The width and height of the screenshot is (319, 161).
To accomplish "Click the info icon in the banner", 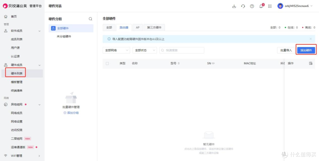I will coord(109,39).
